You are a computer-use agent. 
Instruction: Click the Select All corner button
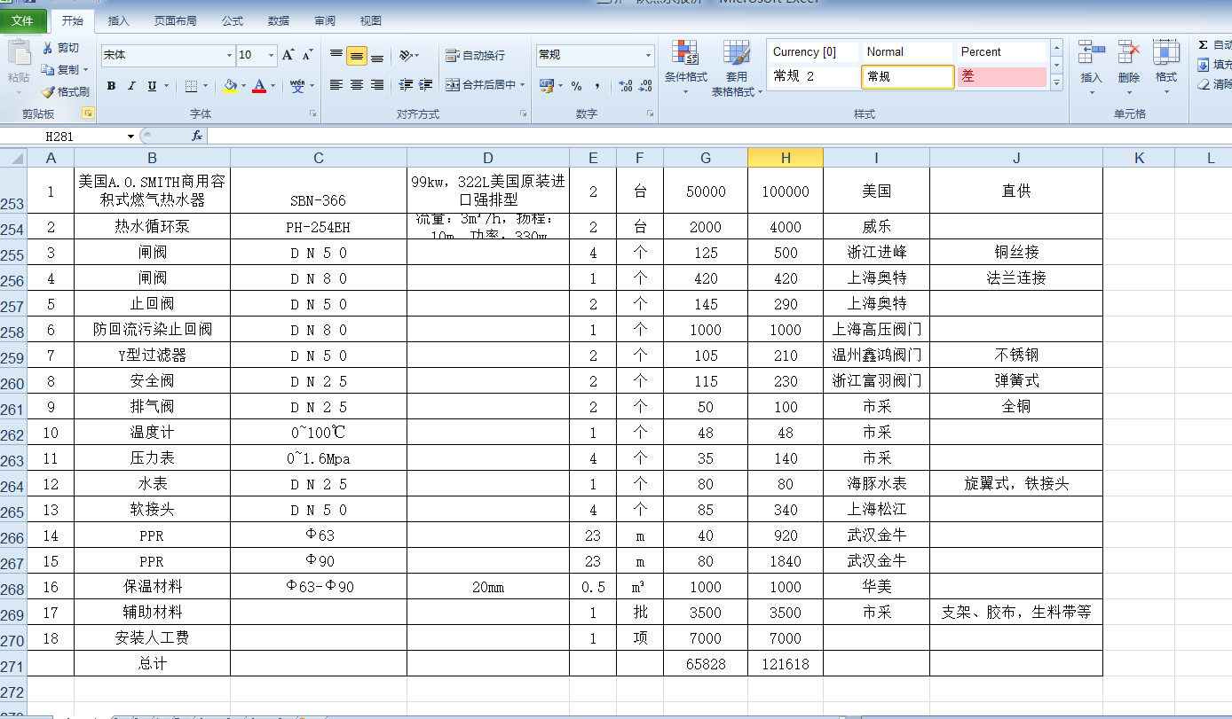click(13, 158)
